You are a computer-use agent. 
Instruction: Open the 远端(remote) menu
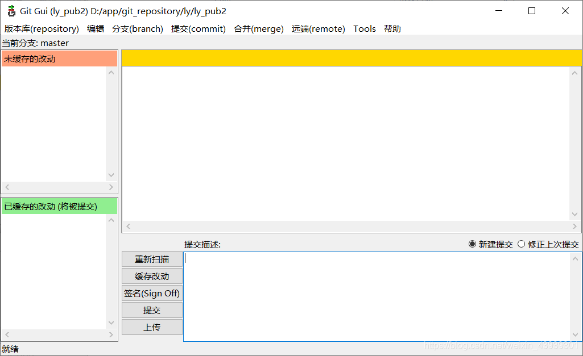coord(318,28)
